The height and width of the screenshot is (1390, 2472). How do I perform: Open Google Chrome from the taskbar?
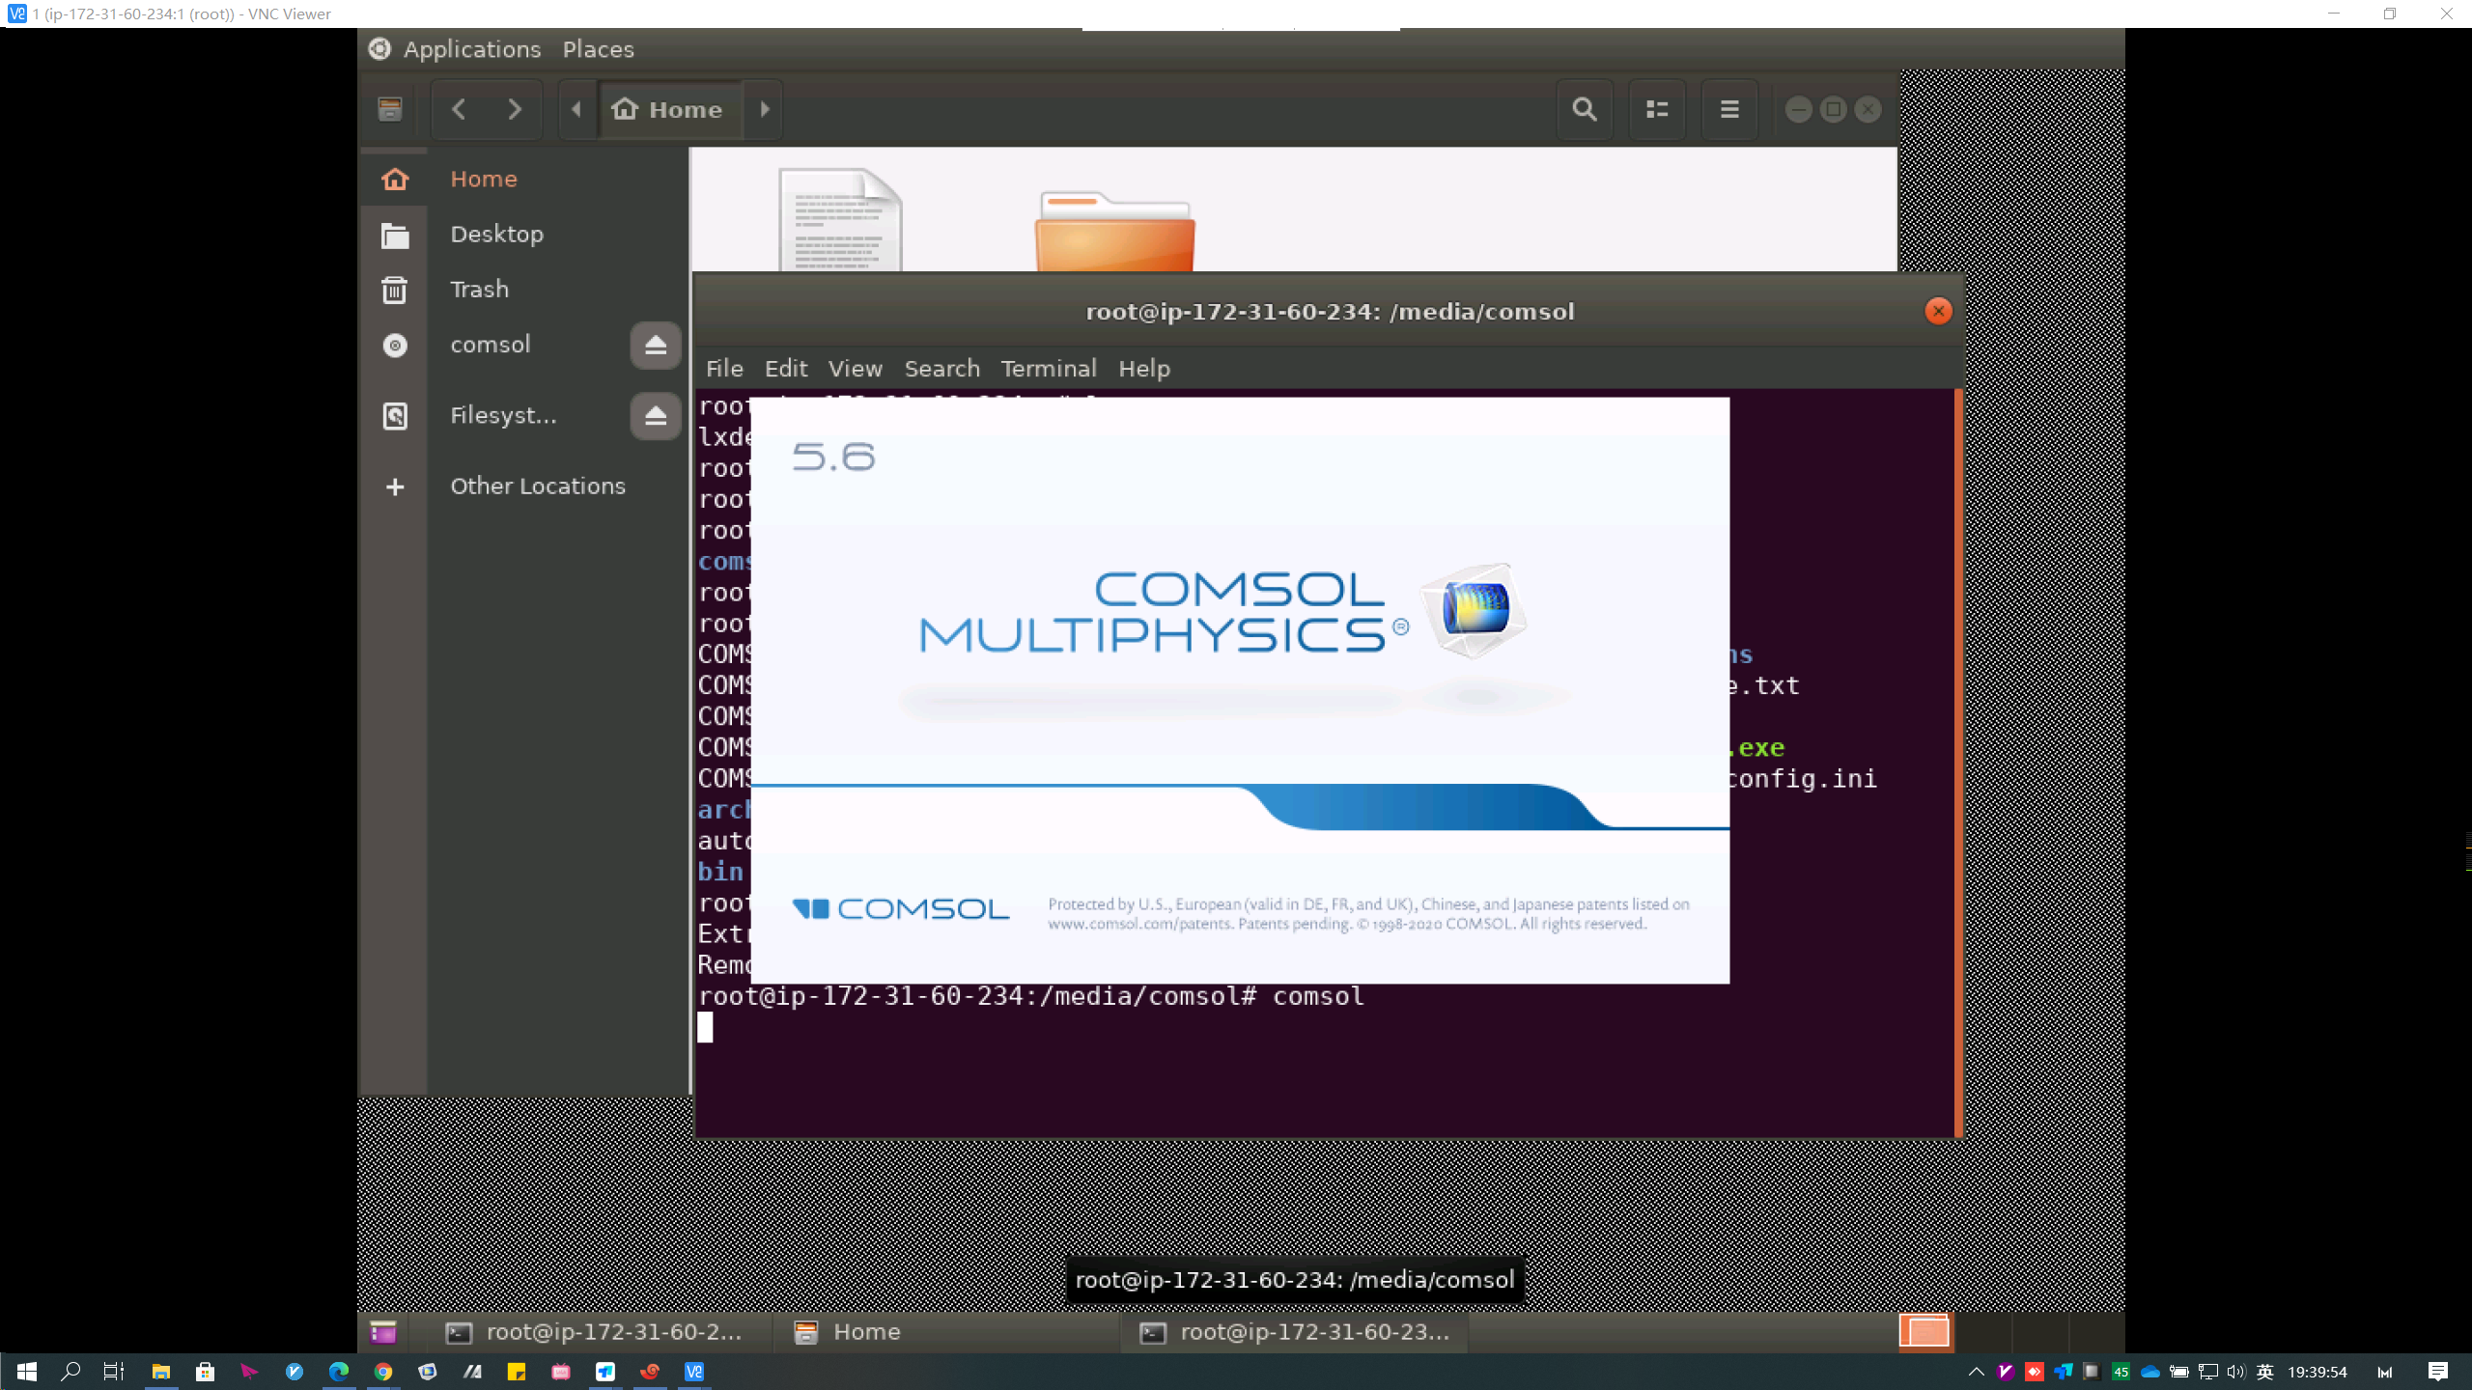click(383, 1372)
